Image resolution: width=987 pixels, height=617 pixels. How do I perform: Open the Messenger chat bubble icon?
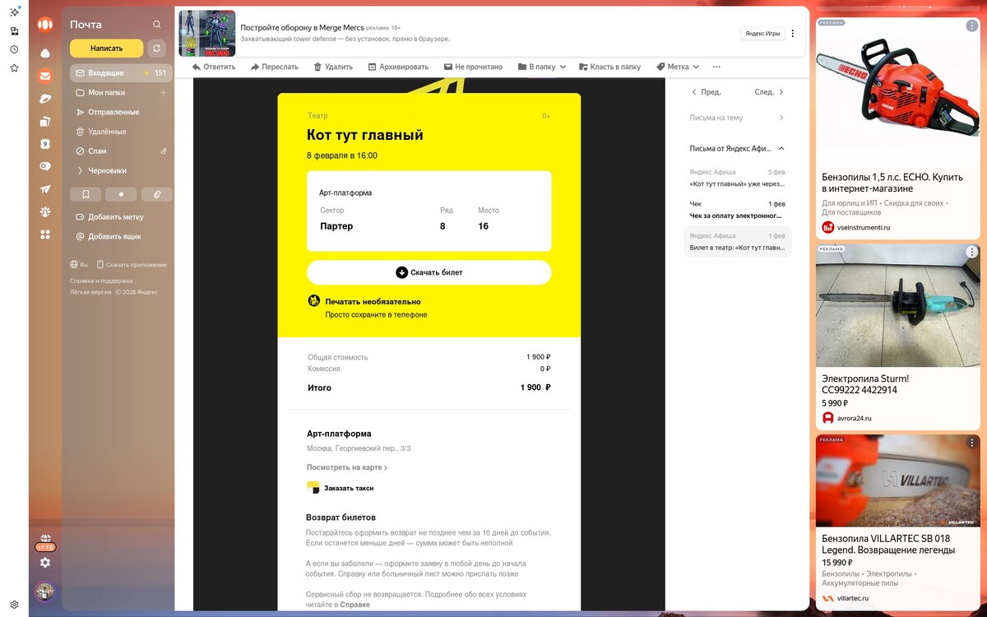coord(45,166)
